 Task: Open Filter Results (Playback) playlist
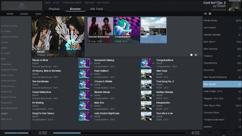pos(222,77)
